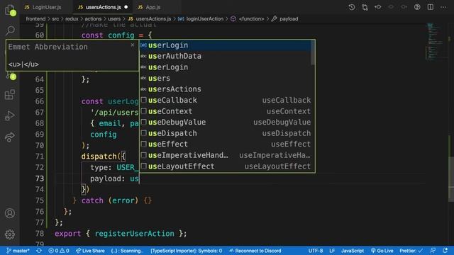Click the sync changes icon in status bar

coord(39,251)
